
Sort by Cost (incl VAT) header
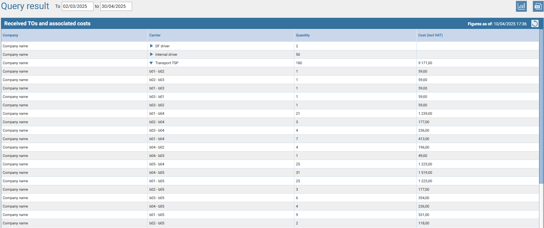coord(478,35)
